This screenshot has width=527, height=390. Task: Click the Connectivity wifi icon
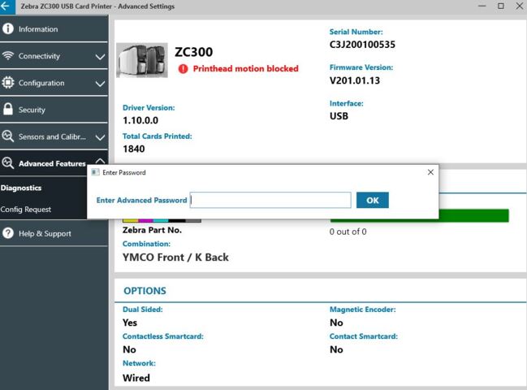tap(8, 55)
